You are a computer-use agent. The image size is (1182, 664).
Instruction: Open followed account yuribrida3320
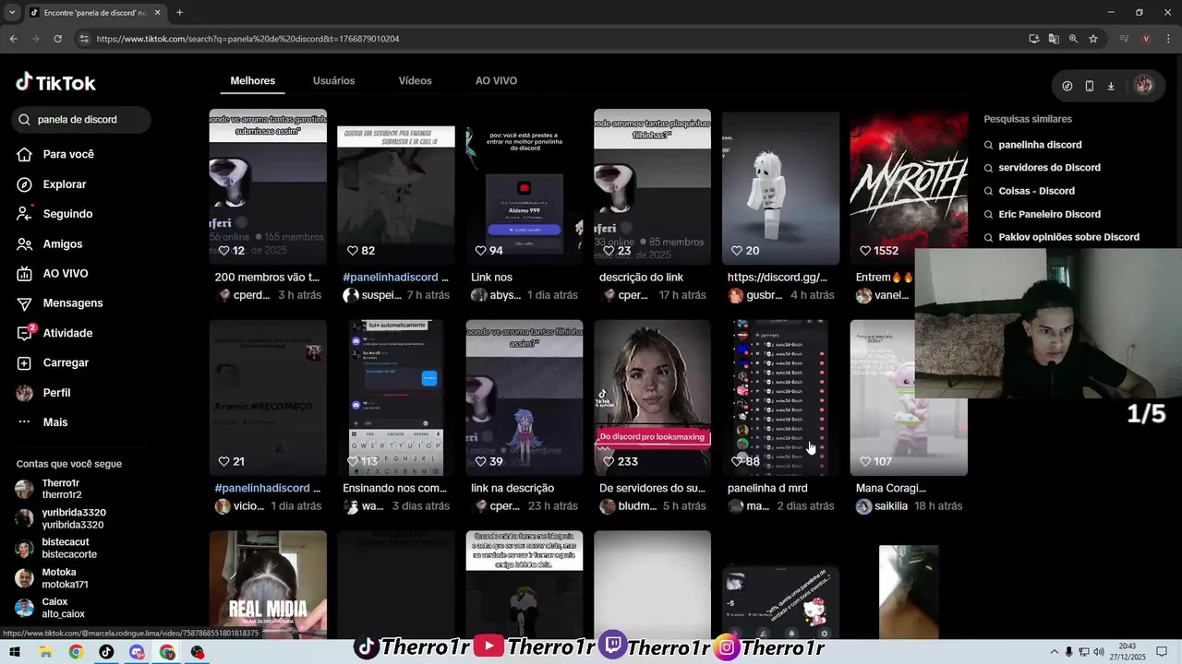pyautogui.click(x=61, y=518)
